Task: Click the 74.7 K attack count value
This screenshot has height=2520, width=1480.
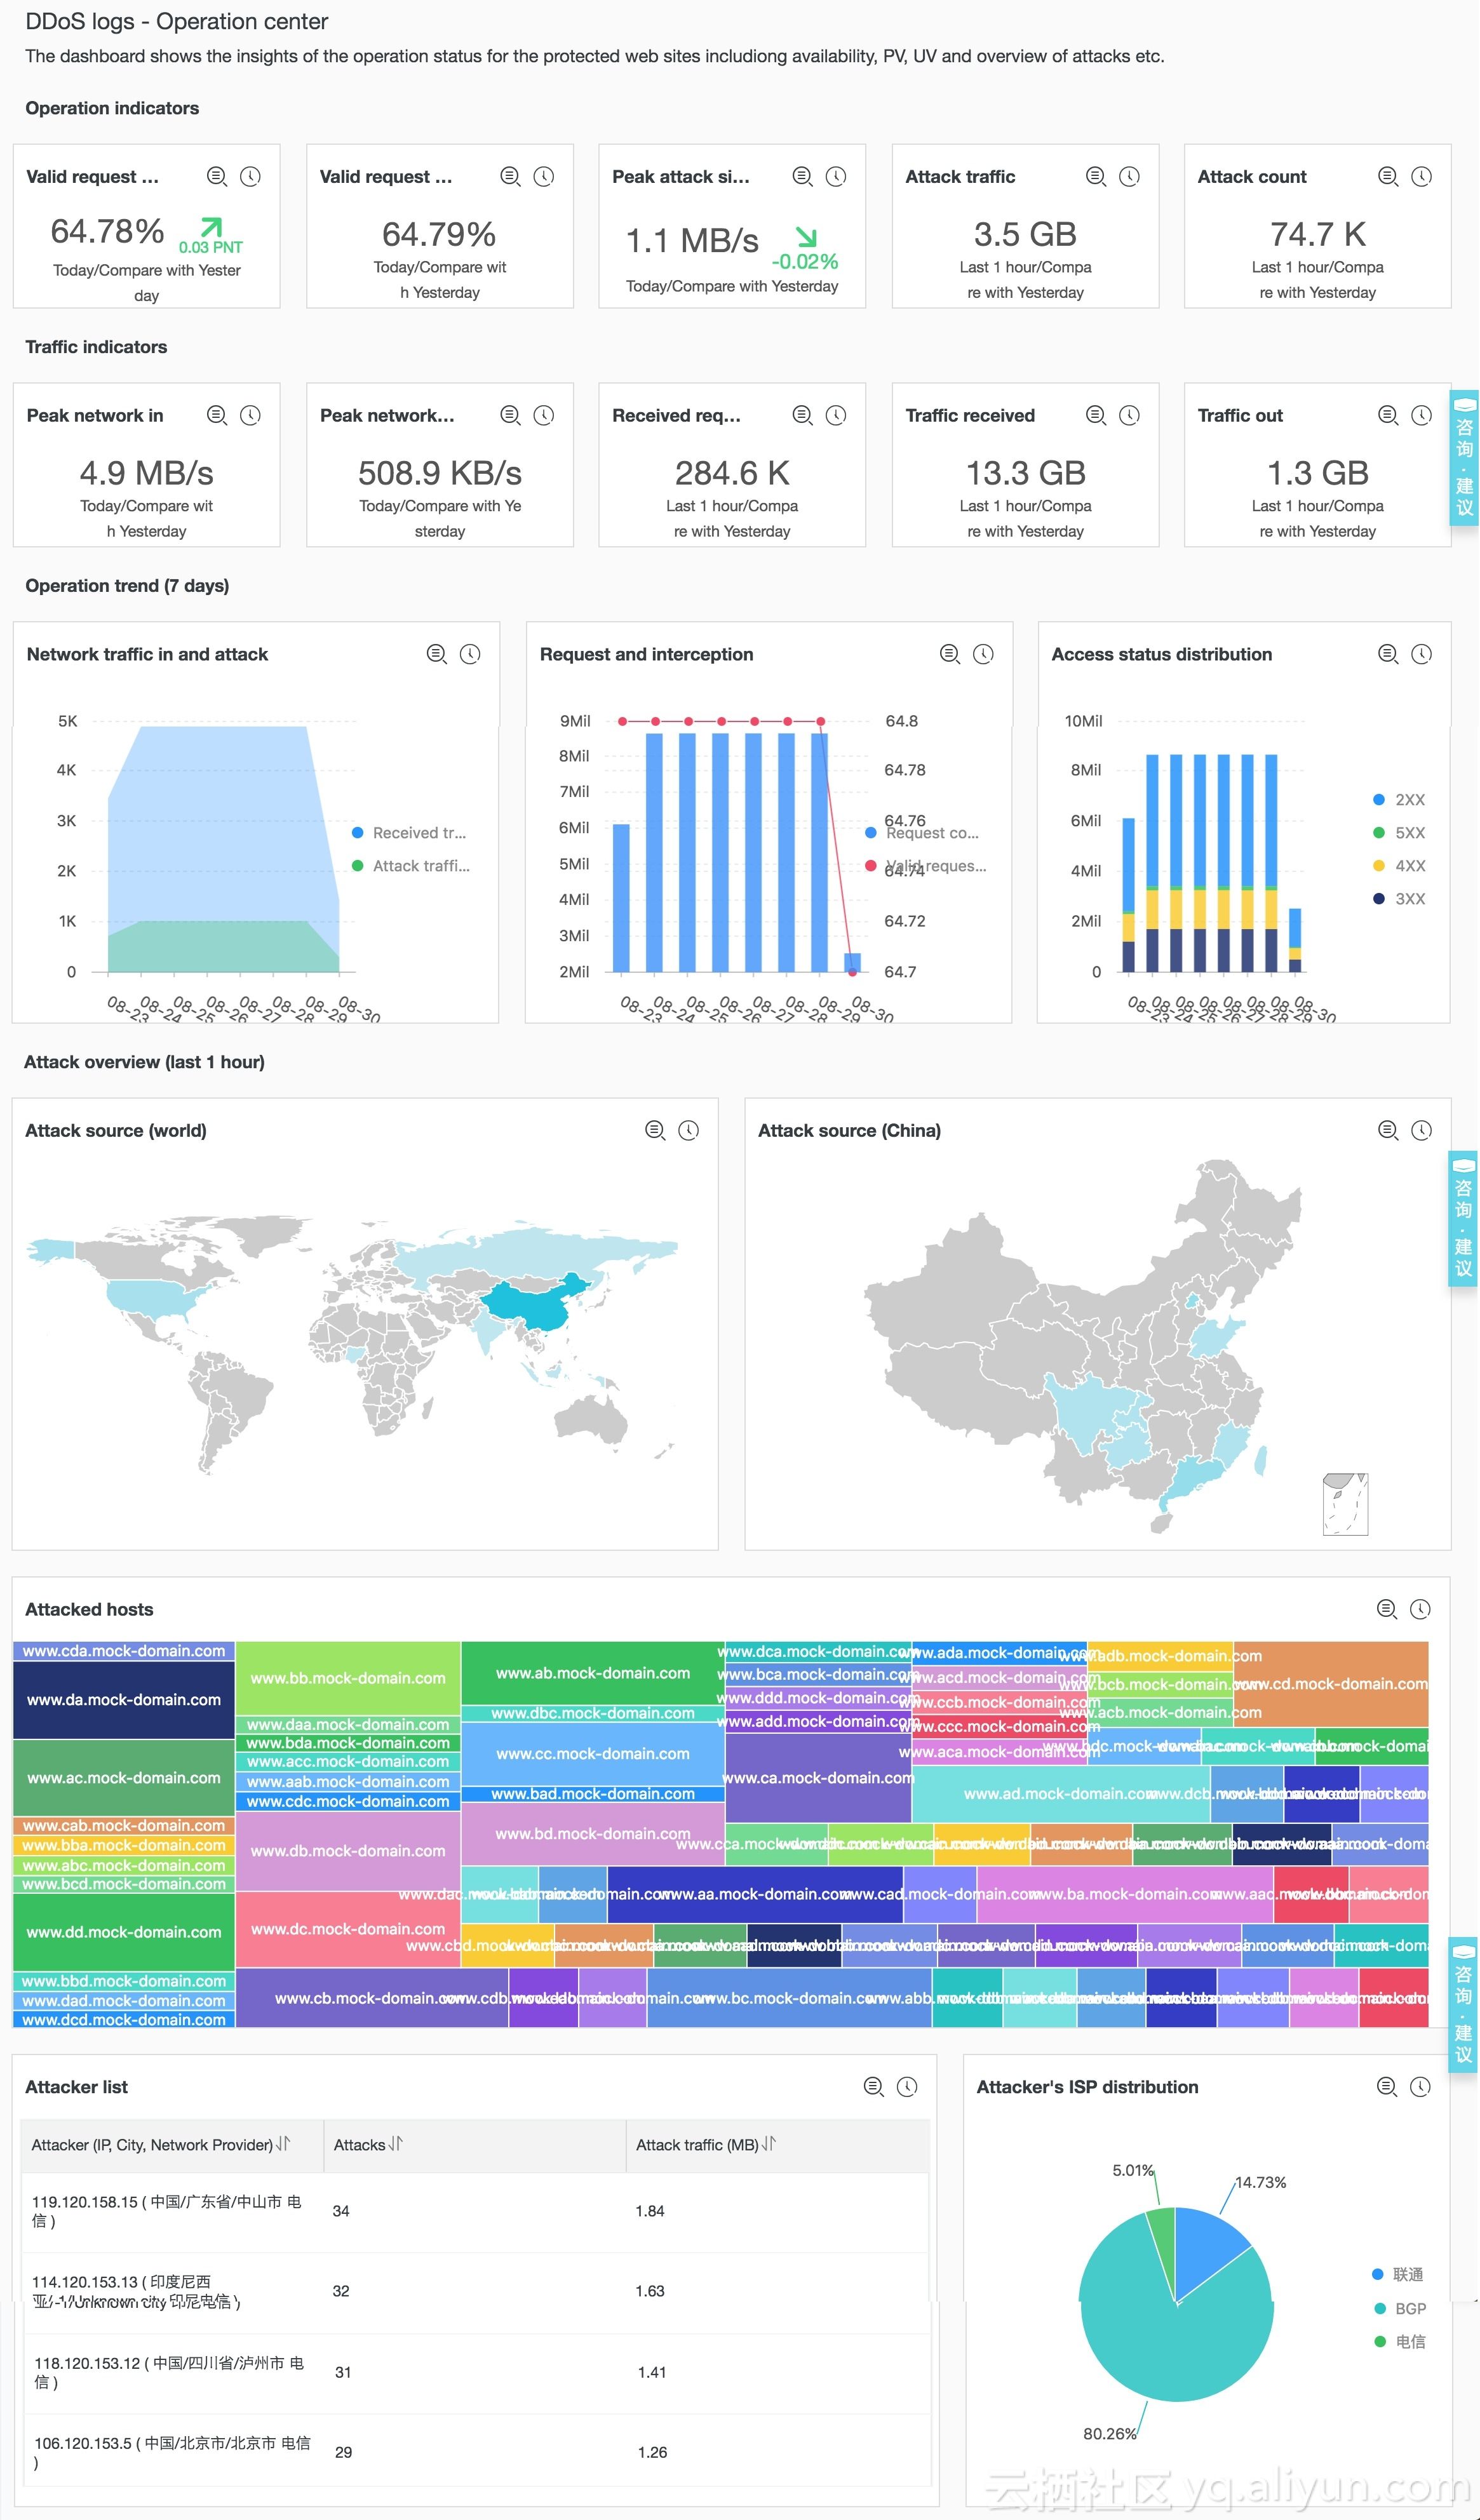Action: pyautogui.click(x=1318, y=234)
